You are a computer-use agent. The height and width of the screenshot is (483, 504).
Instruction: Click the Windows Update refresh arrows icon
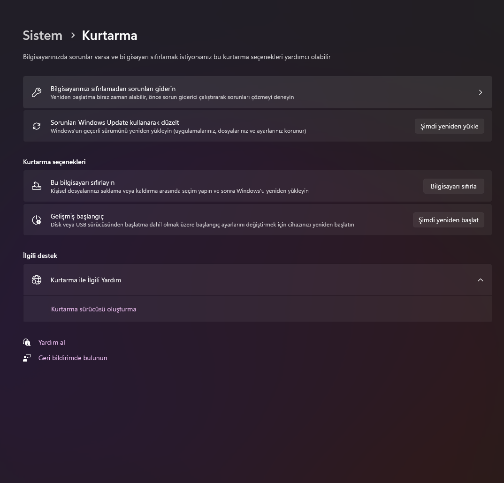pos(37,126)
